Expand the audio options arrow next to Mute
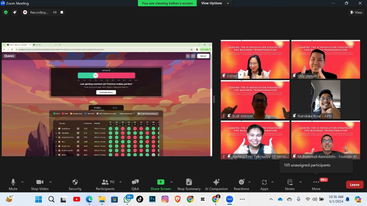Screen dimensions: 367x206 tap(22, 182)
